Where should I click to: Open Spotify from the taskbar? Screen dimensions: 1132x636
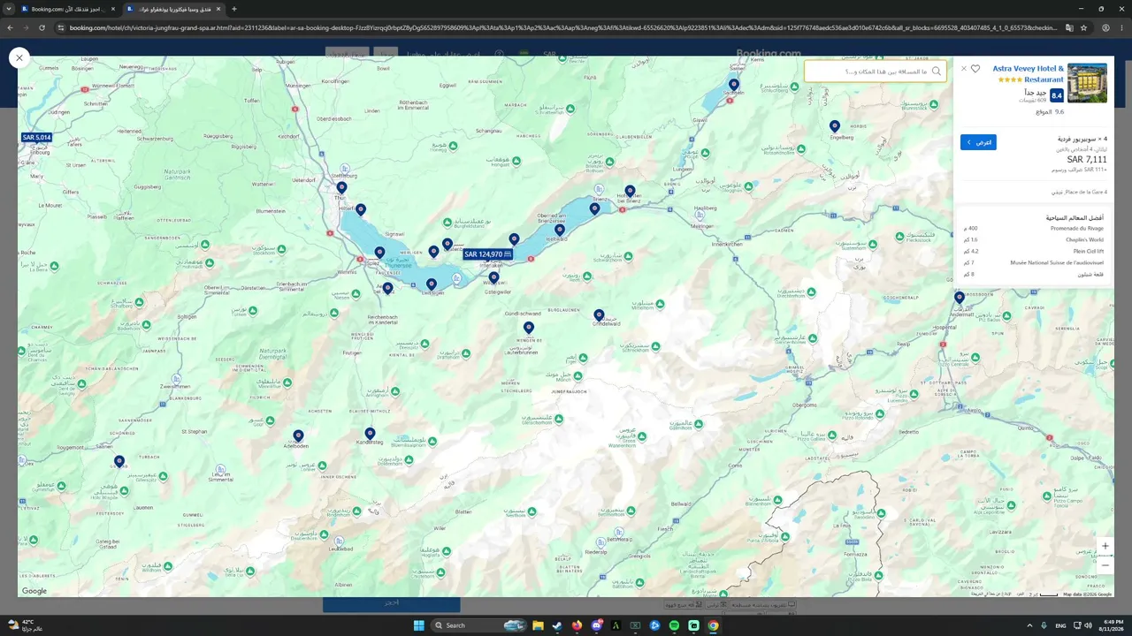tap(674, 625)
